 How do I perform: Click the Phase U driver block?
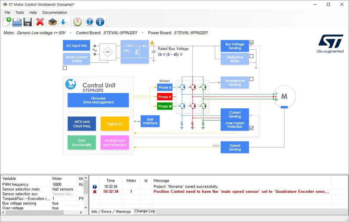point(165,87)
